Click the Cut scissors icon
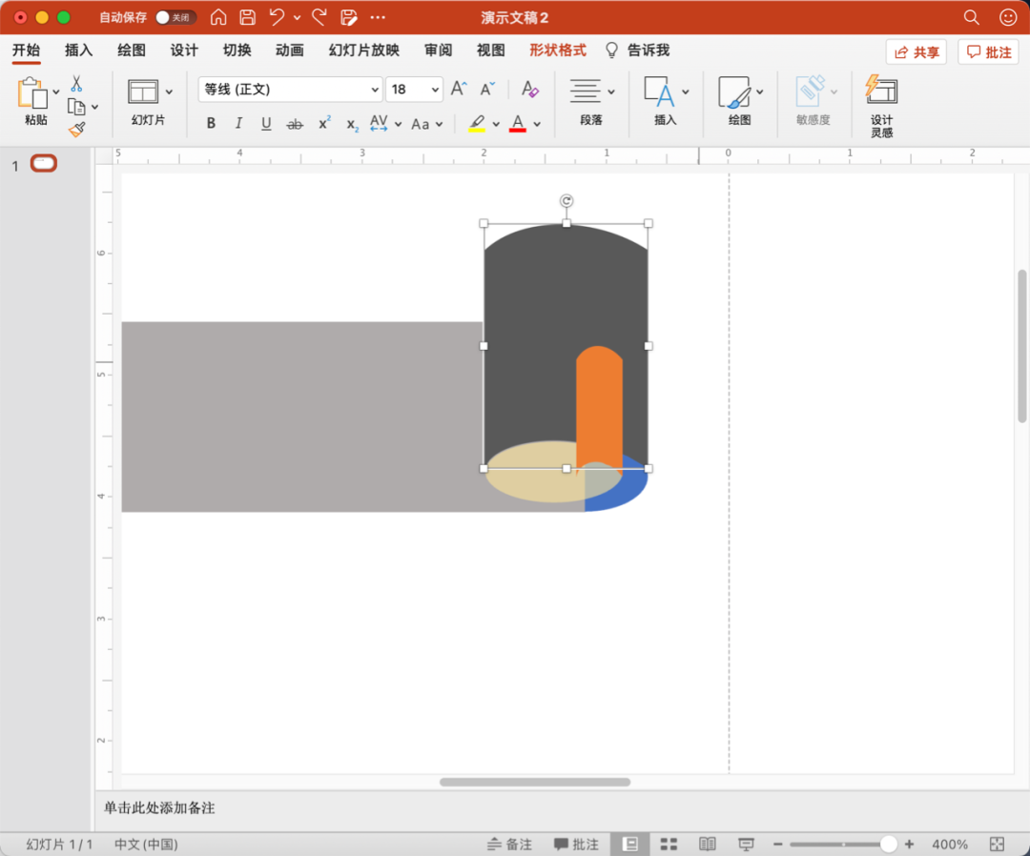This screenshot has width=1030, height=856. click(x=76, y=84)
